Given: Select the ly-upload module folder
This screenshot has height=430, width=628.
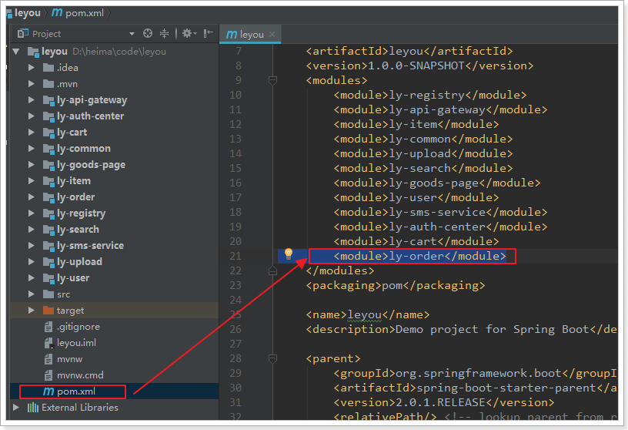Looking at the screenshot, I should coord(79,262).
